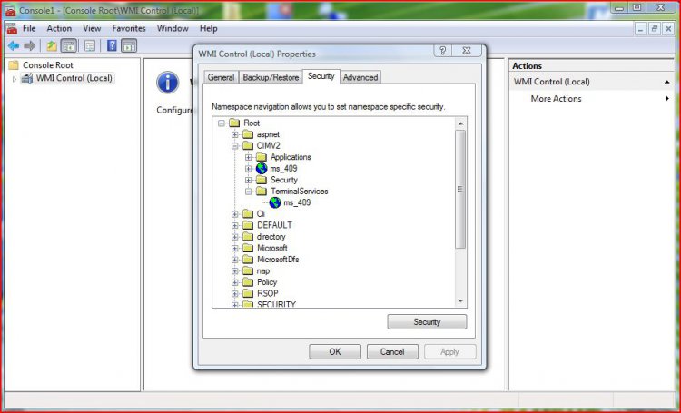681x413 pixels.
Task: Click the Up one level toolbar icon
Action: [52, 45]
